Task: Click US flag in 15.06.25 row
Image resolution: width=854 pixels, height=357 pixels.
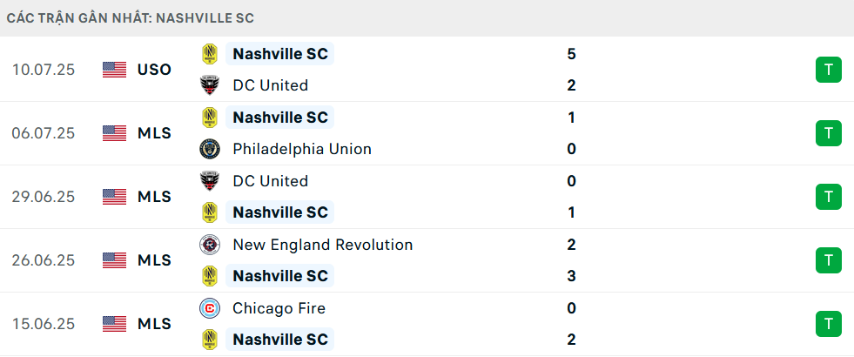Action: pos(114,324)
